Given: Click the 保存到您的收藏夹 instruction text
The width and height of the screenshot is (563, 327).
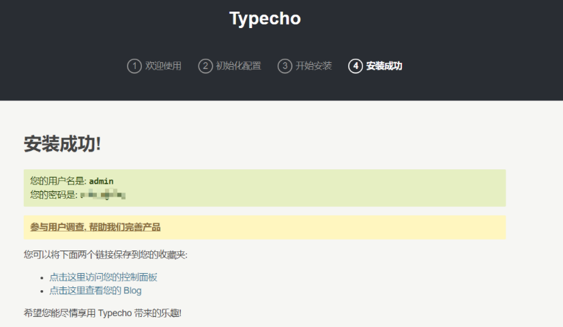Looking at the screenshot, I should point(105,255).
